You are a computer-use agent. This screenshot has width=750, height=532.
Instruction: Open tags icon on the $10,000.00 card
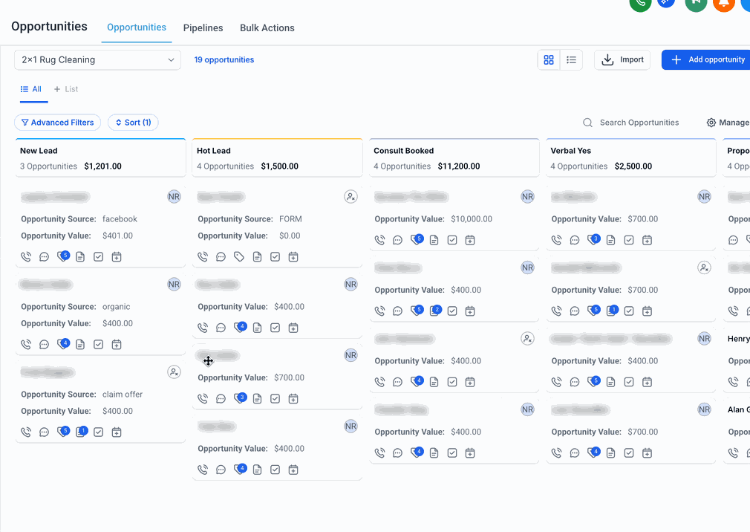point(417,240)
